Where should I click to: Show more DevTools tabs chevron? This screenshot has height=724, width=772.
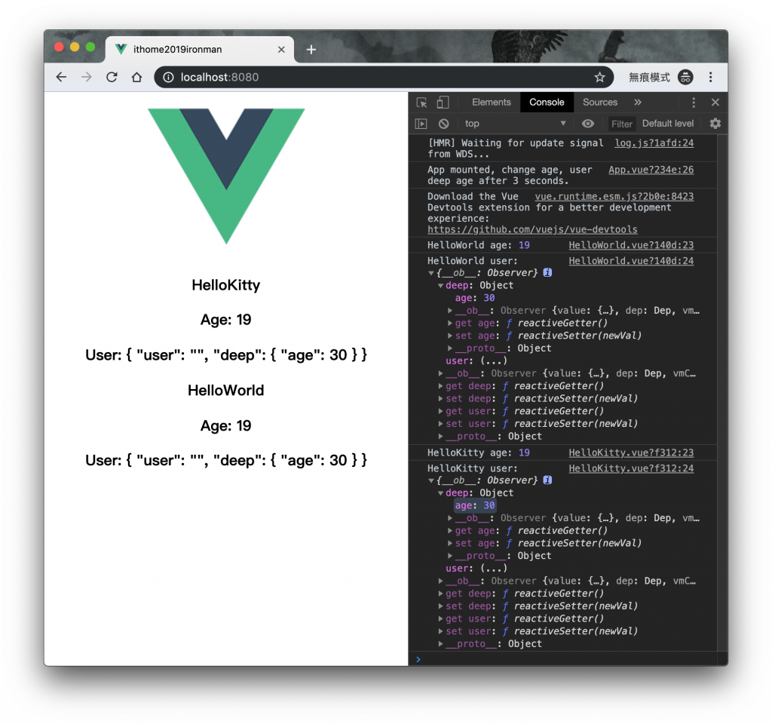tap(638, 103)
